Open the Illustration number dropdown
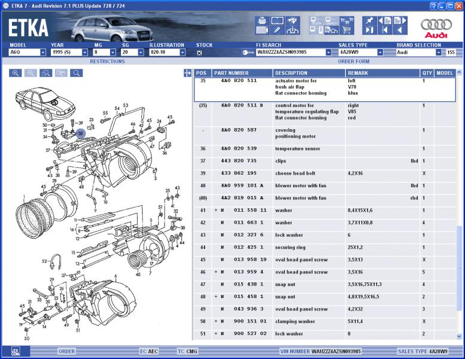The height and width of the screenshot is (359, 465). pyautogui.click(x=182, y=53)
